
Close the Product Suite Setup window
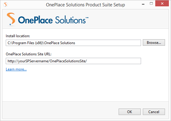[162, 4]
